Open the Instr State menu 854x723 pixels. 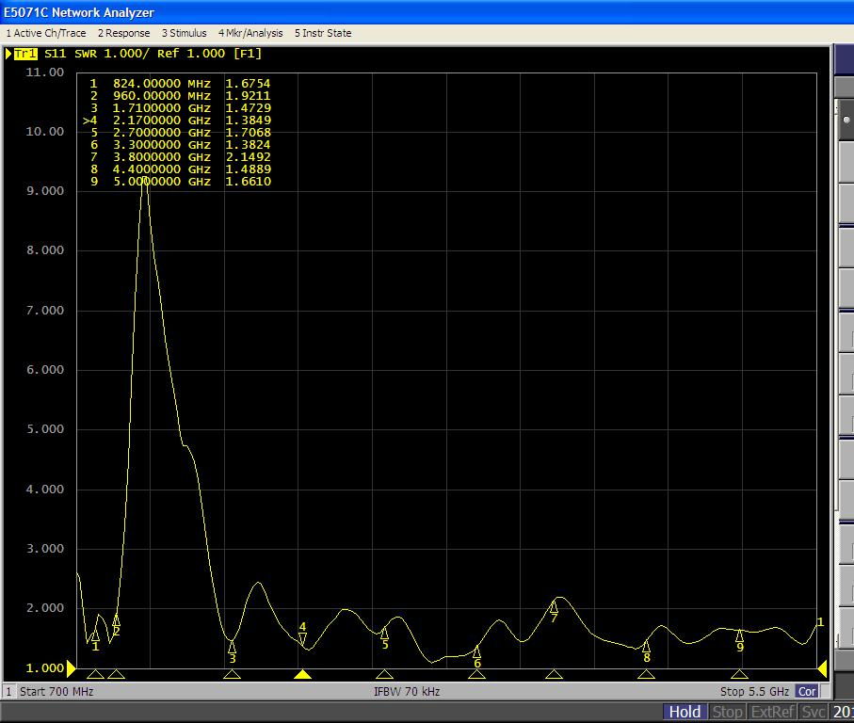[323, 33]
